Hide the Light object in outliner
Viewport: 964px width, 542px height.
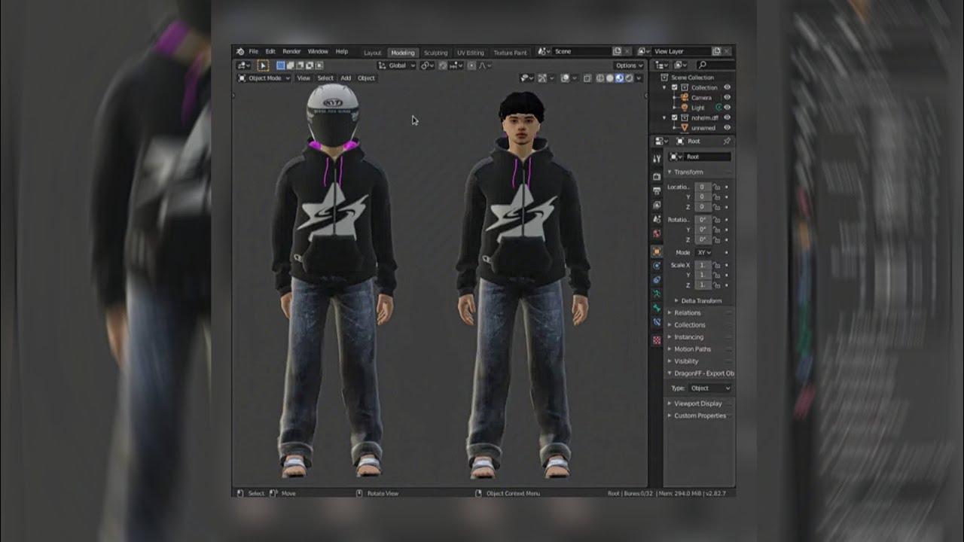[727, 108]
